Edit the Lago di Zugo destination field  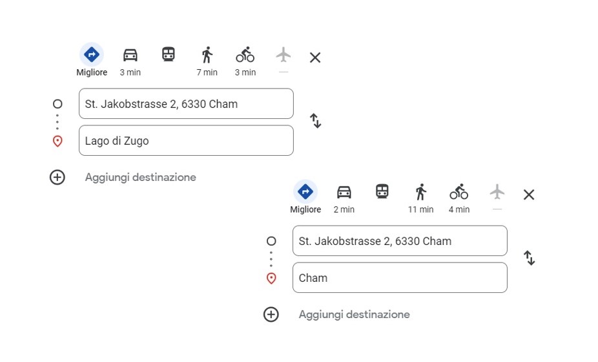coord(186,140)
